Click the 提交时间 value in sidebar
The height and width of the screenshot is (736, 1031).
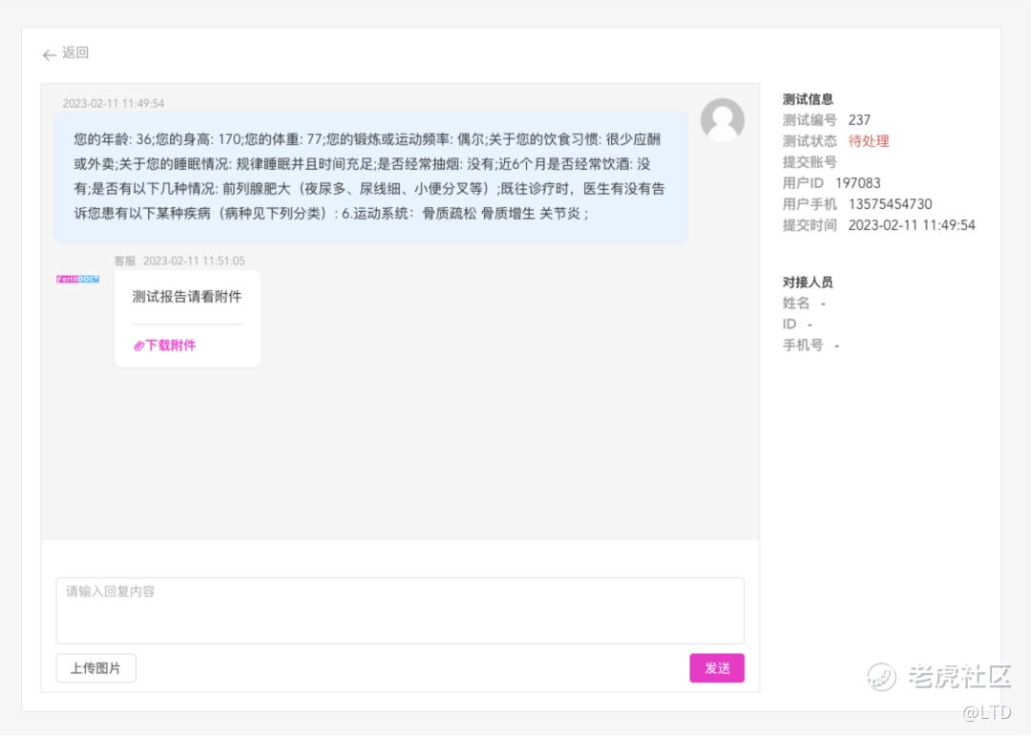[x=912, y=225]
